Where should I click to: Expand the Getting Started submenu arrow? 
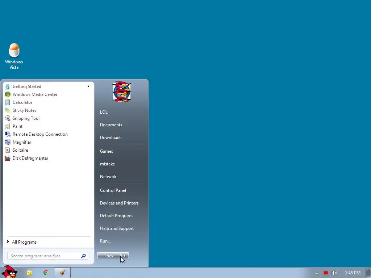point(88,86)
